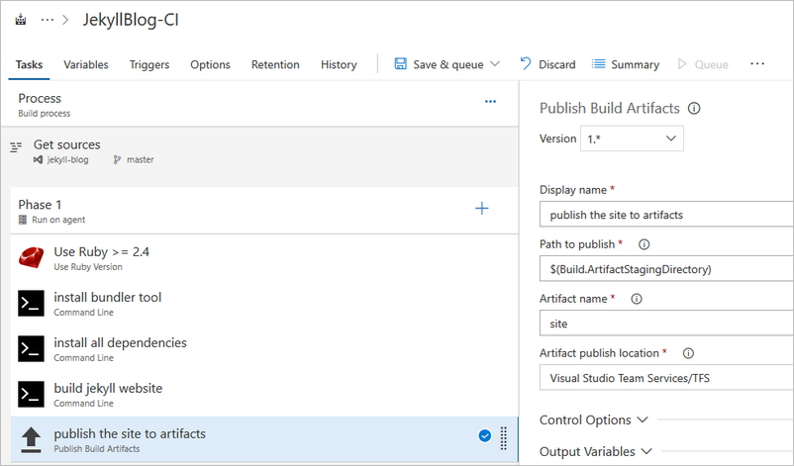Viewport: 794px width, 466px height.
Task: Click the Ruby gem icon
Action: pos(31,258)
